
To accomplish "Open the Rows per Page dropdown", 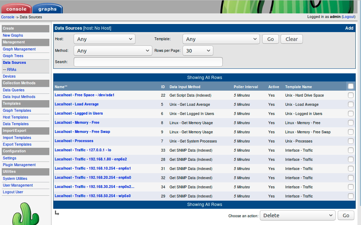I will pos(198,51).
